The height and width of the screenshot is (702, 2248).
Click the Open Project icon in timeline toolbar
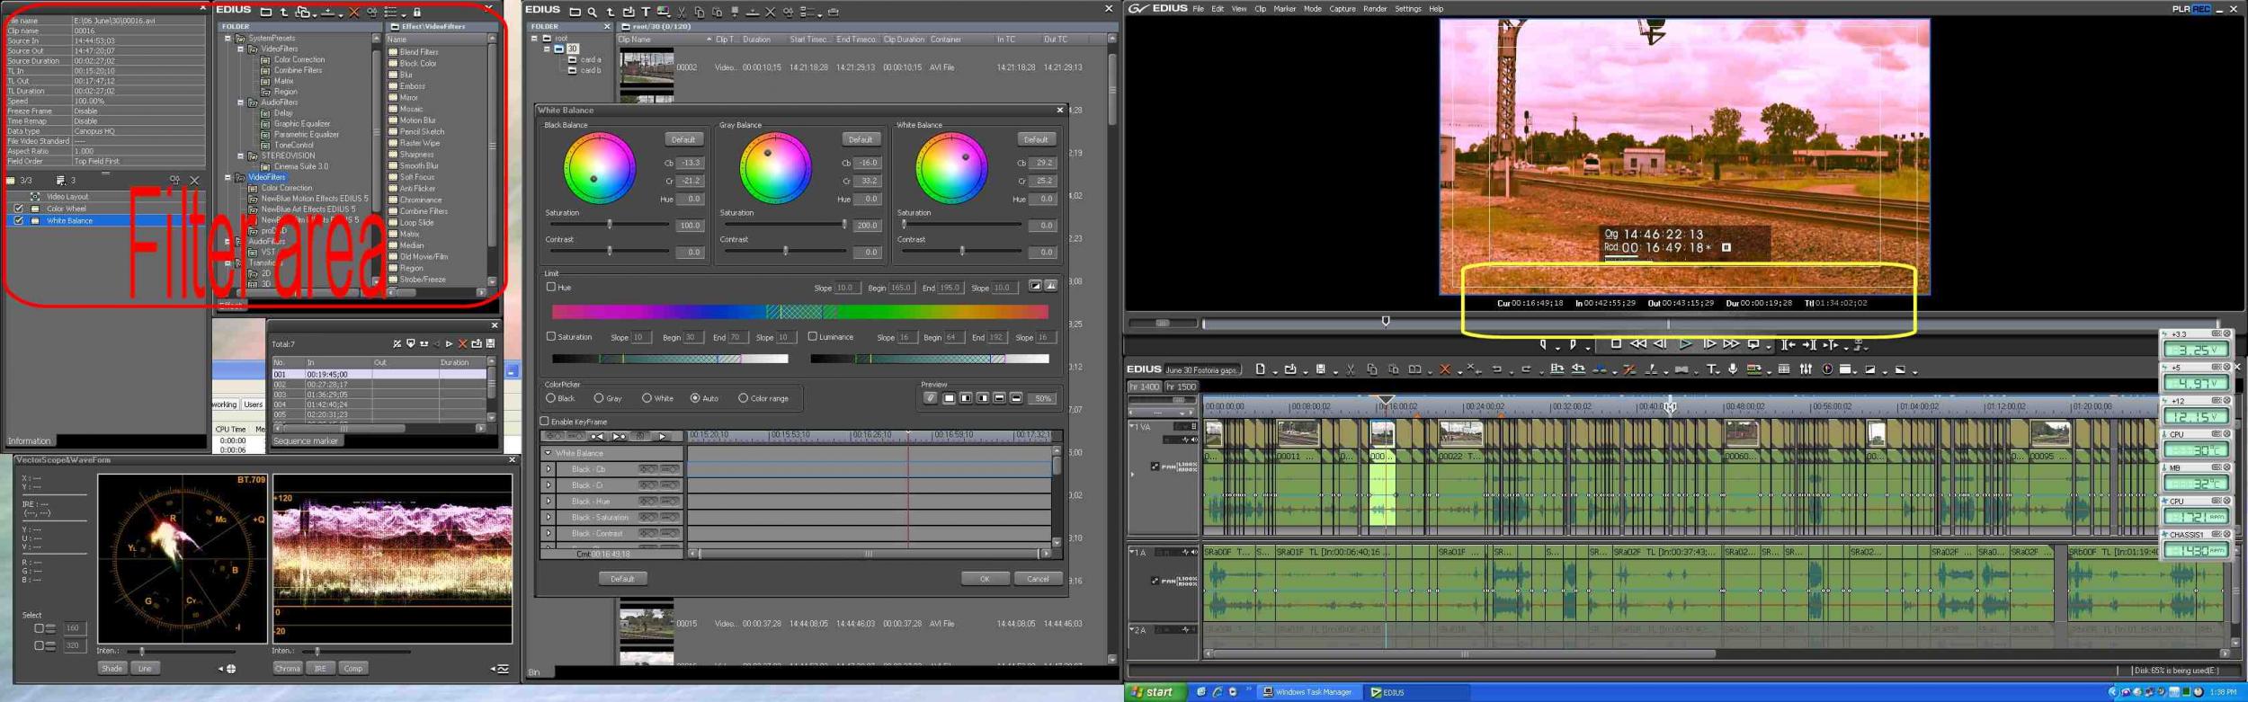pyautogui.click(x=1290, y=369)
